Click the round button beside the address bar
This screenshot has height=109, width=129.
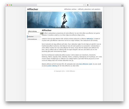[88, 5]
